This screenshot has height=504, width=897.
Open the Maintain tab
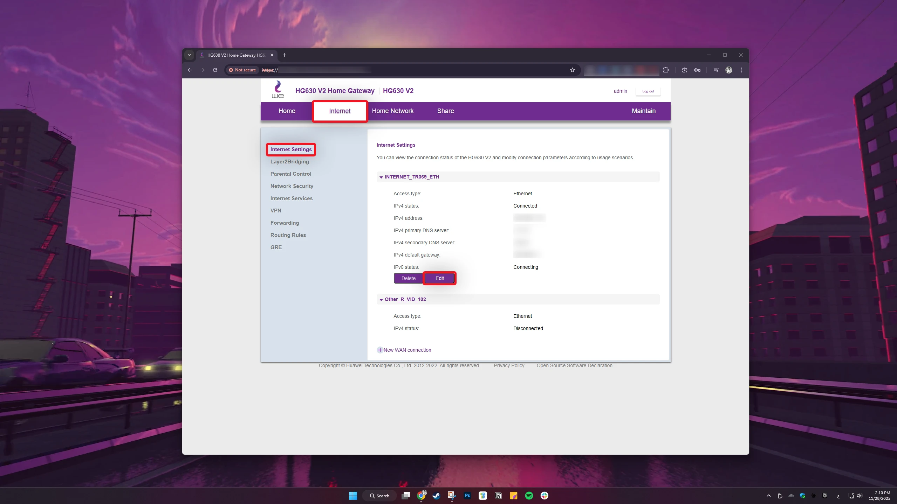tap(643, 111)
